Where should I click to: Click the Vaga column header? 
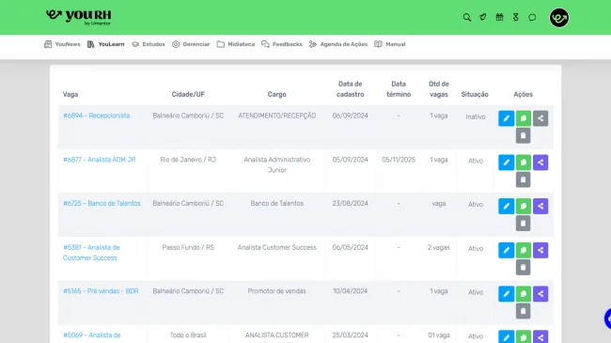coord(70,94)
